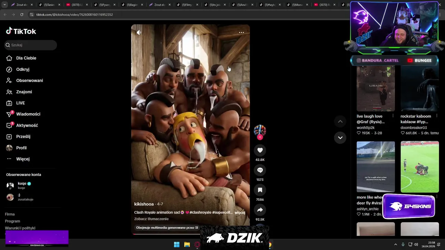Reload the page
Screen dimensions: 445x250
[22, 15]
